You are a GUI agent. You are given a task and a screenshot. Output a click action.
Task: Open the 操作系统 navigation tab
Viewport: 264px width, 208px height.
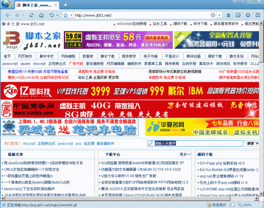point(236,56)
